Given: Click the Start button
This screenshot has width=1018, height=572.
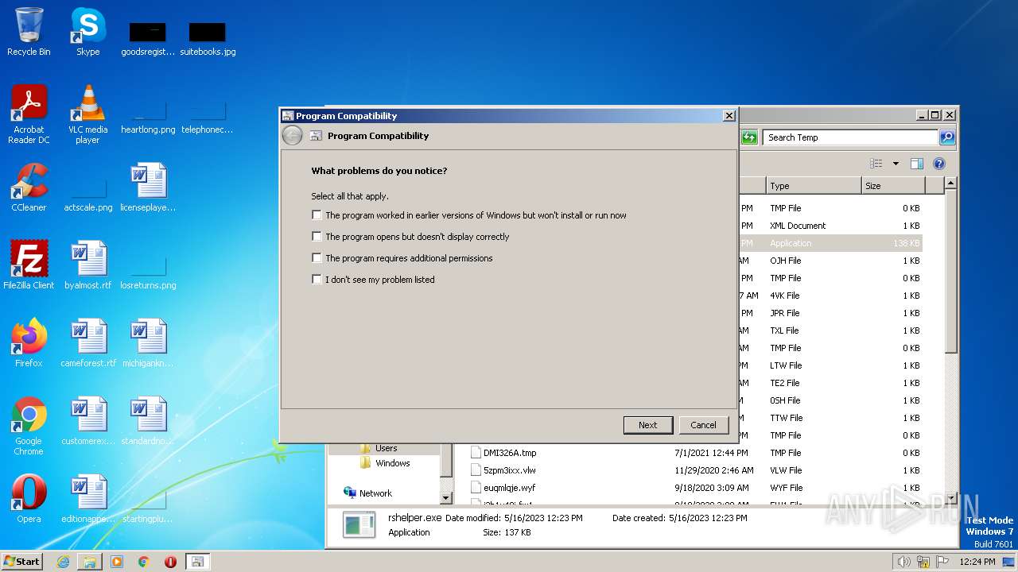Looking at the screenshot, I should [21, 561].
